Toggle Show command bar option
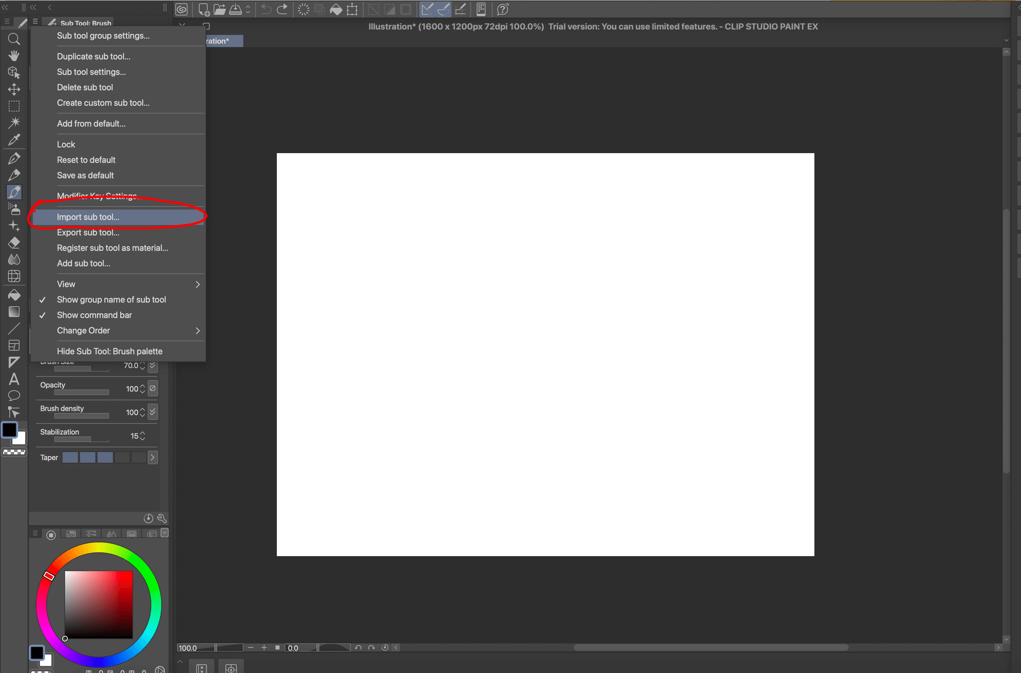 tap(94, 315)
